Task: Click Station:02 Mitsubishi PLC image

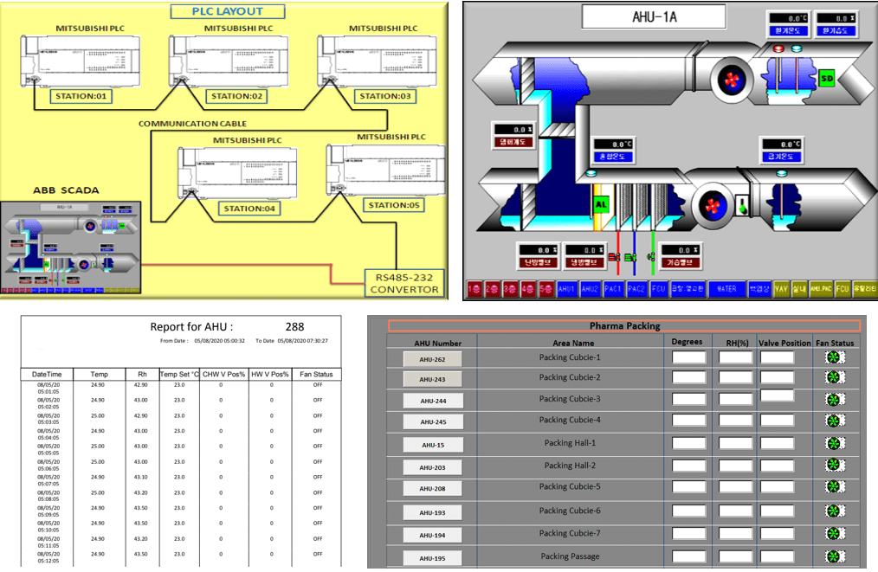Action: (x=229, y=61)
